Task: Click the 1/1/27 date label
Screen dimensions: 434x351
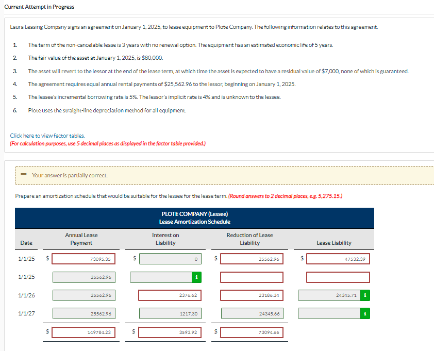Action: (27, 313)
